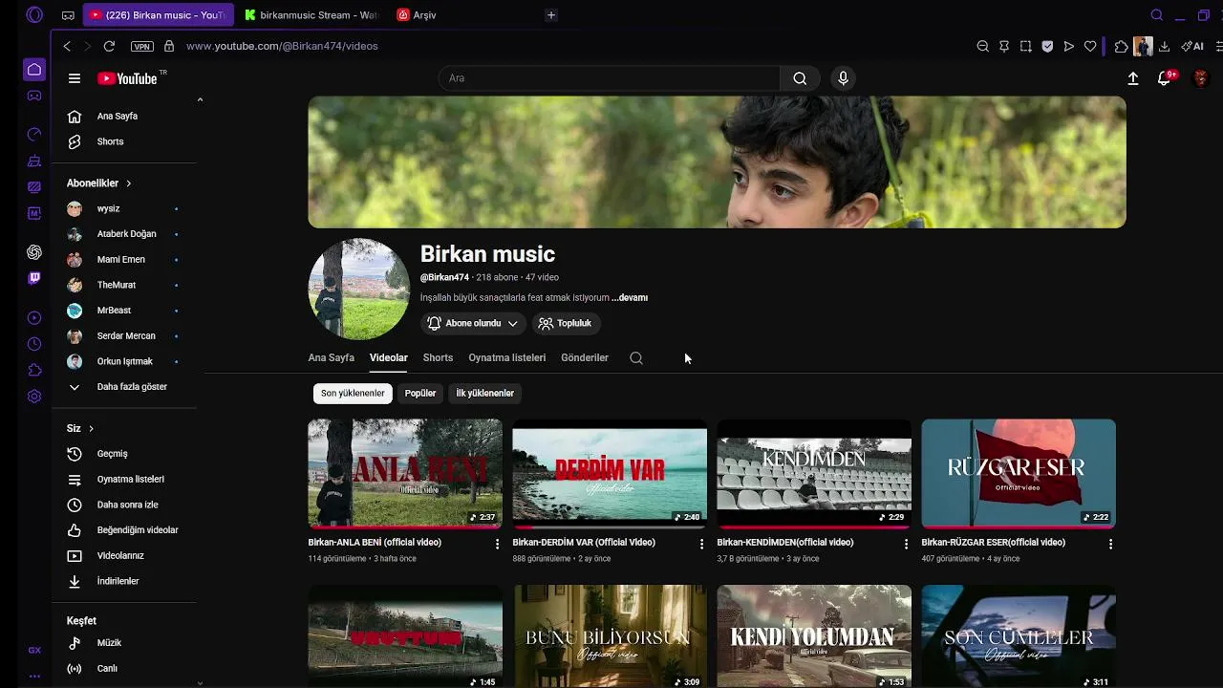Switch to channel Ana Sayfa tab
Screen dimensions: 1223x688
(x=331, y=357)
